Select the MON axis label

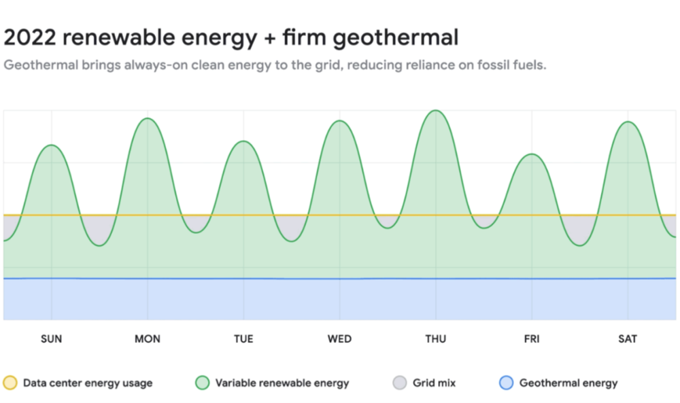(148, 338)
